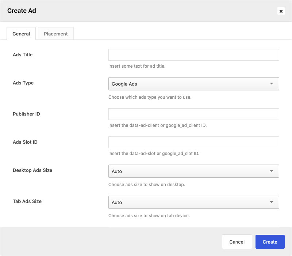
Task: Click the Tab Ads Size dropdown arrow
Action: click(272, 202)
